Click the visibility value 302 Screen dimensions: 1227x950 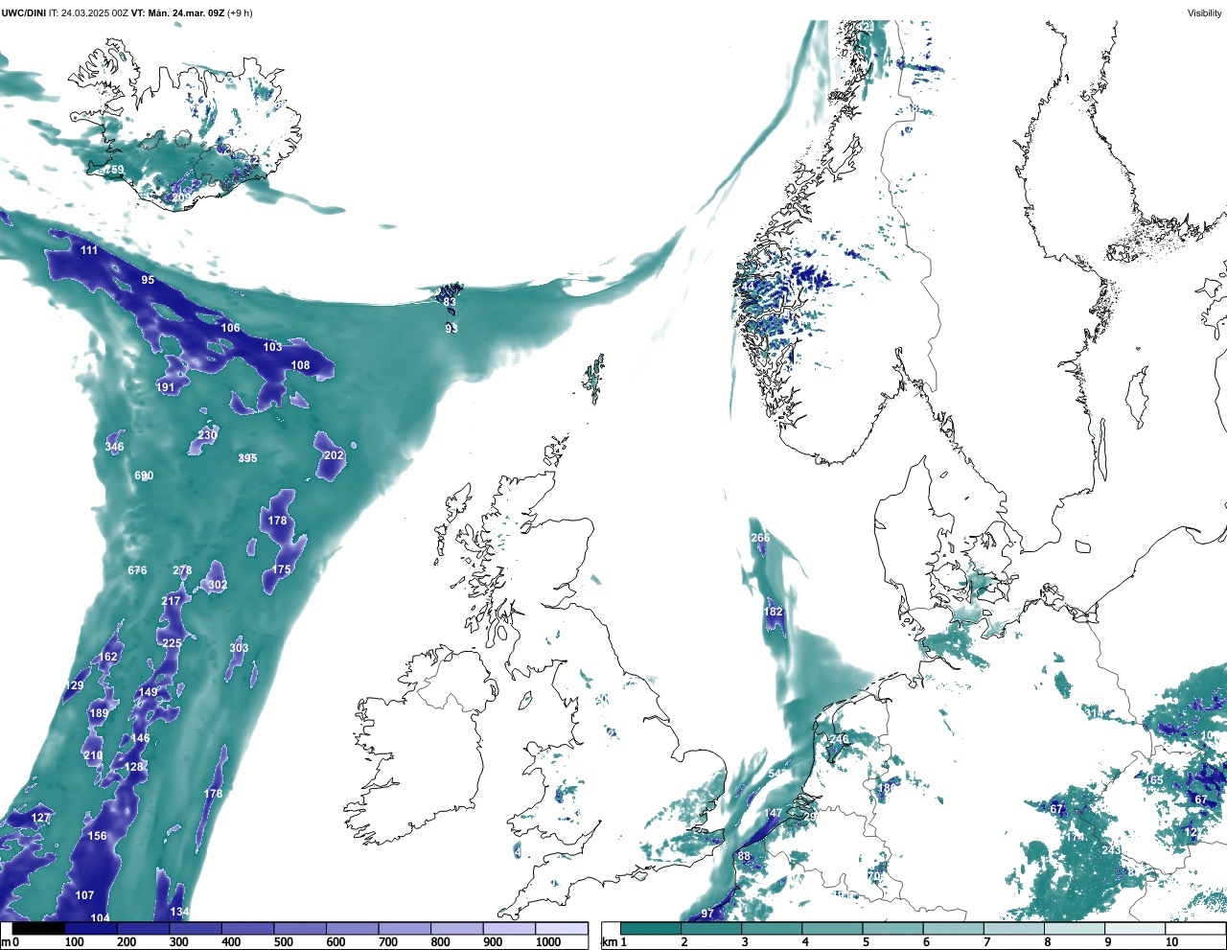coord(218,585)
